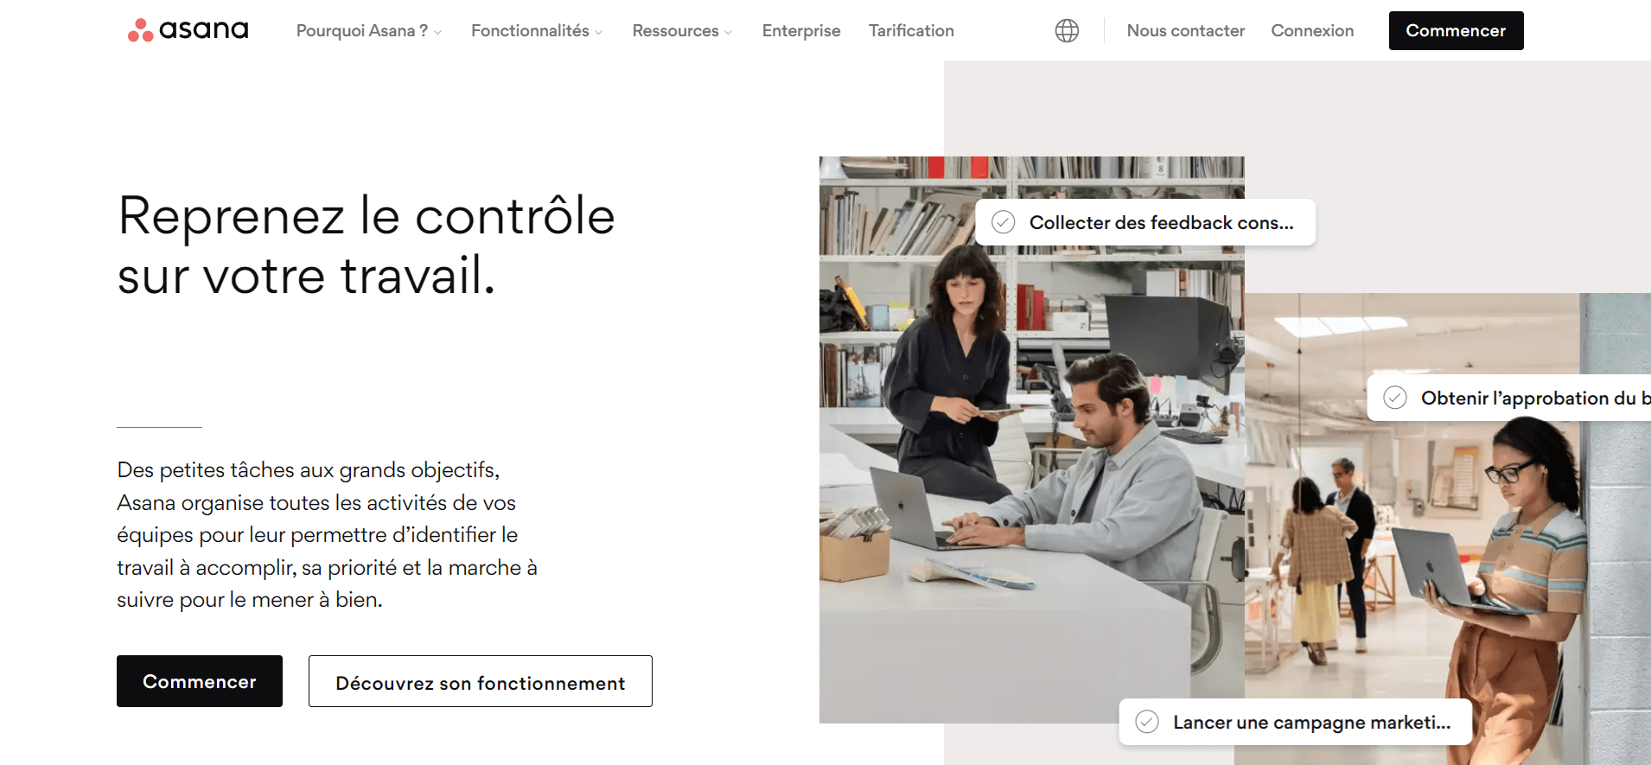
Task: Select the Lancer une campagne marketi... card
Action: (1295, 722)
